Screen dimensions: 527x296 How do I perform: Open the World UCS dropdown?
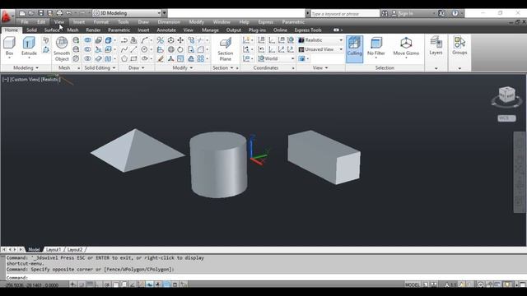coord(276,58)
